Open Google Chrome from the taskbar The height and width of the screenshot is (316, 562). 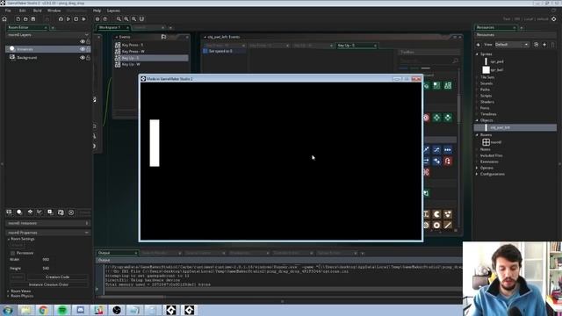pyautogui.click(x=43, y=310)
